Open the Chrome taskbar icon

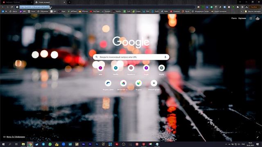coord(30,144)
